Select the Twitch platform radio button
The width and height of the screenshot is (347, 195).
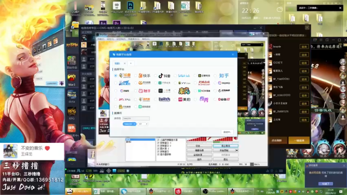pyautogui.click(x=155, y=100)
